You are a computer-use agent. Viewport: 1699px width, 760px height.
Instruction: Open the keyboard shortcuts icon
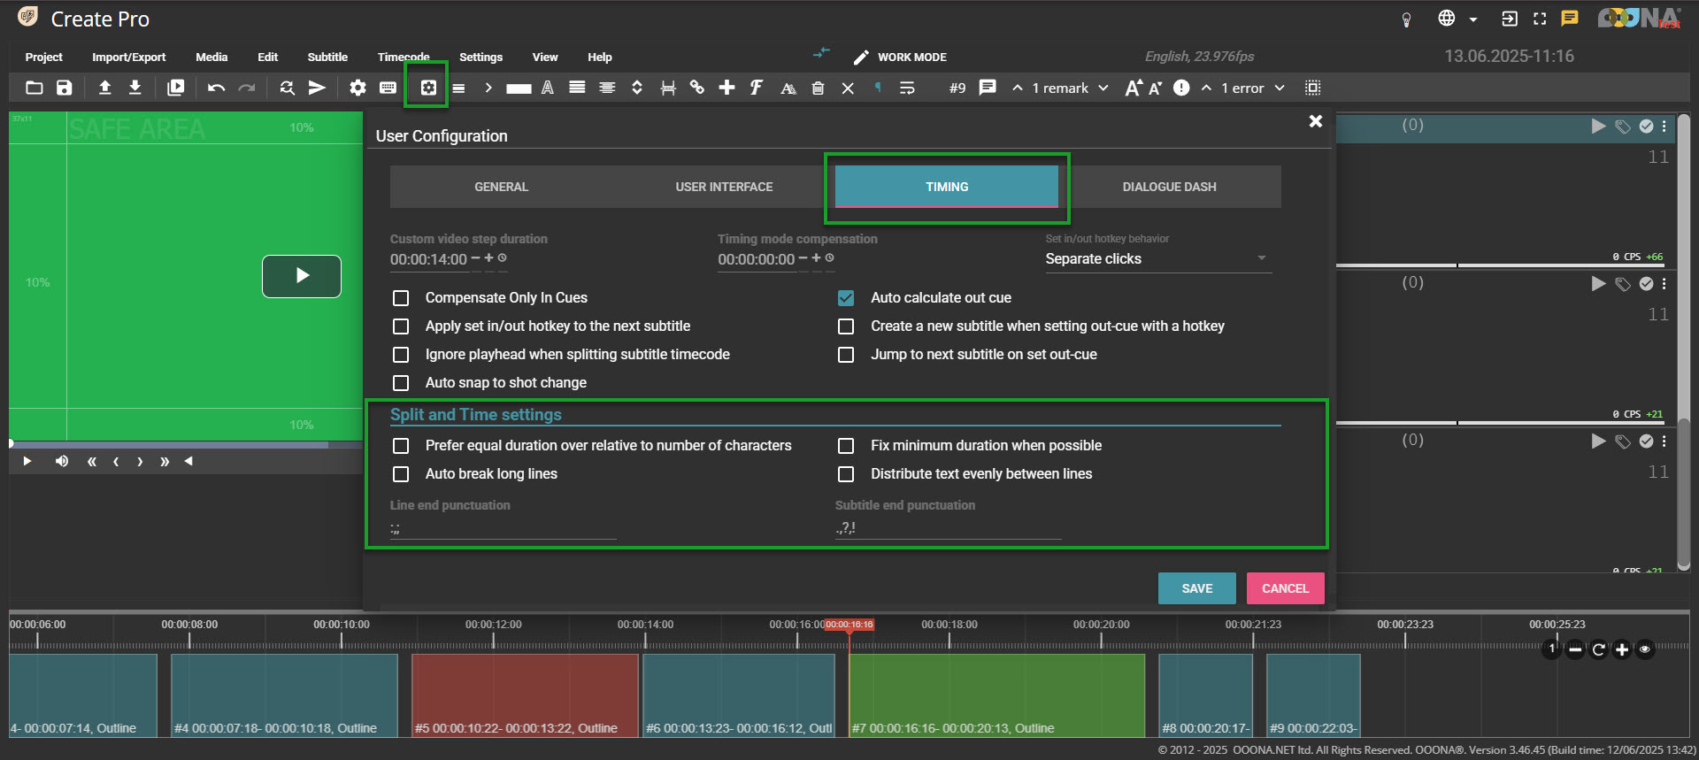[388, 88]
